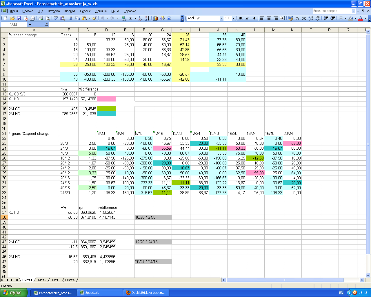Click the Merge and Center icon
This screenshot has width=371, height=297.
(x=282, y=18)
